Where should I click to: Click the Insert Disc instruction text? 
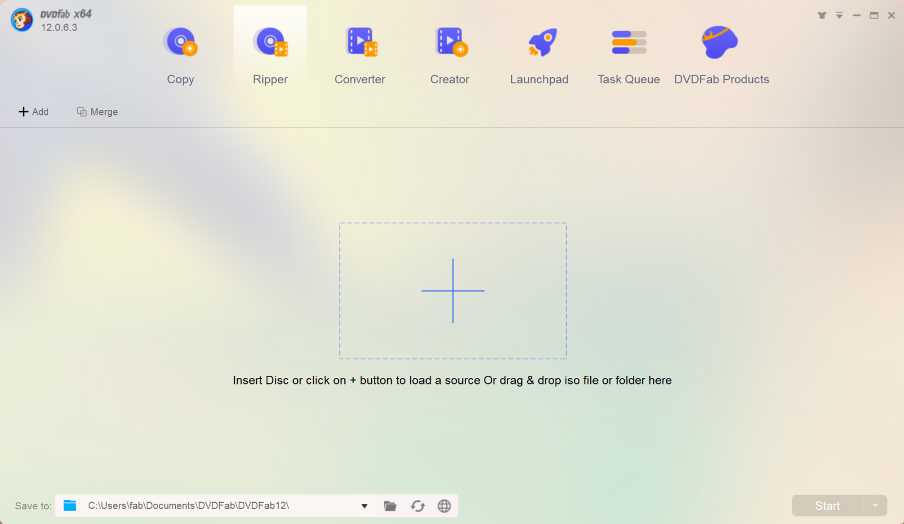coord(452,380)
